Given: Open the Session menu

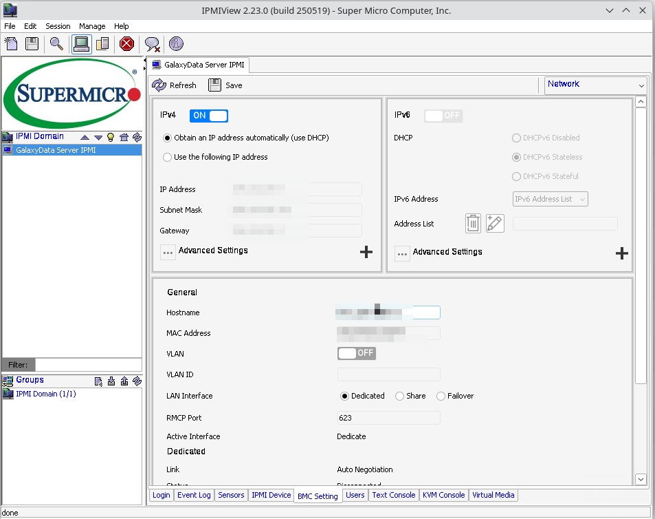Looking at the screenshot, I should tap(58, 26).
